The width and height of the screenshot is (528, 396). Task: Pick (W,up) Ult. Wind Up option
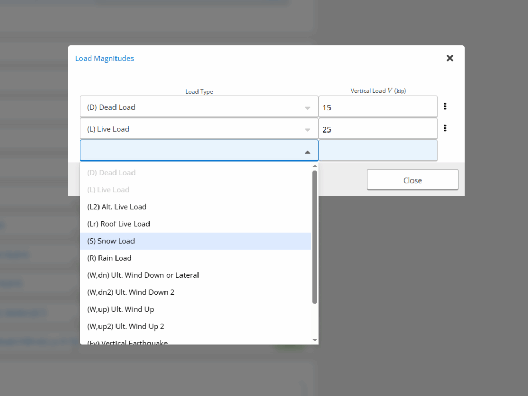click(x=121, y=309)
